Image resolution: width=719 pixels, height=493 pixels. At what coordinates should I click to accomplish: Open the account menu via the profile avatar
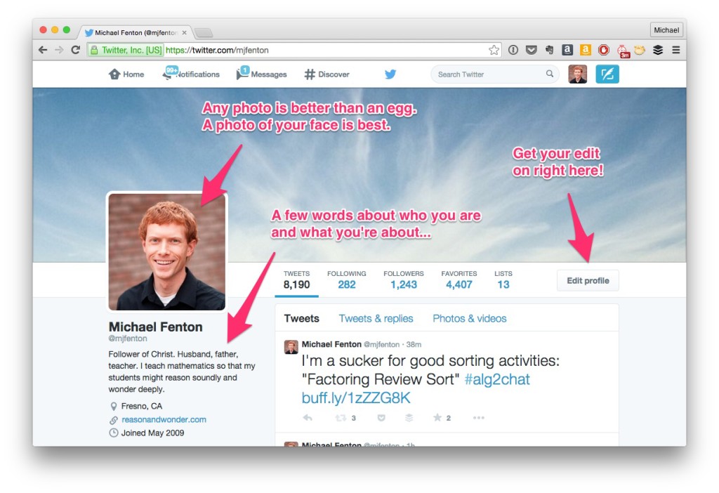(x=577, y=74)
